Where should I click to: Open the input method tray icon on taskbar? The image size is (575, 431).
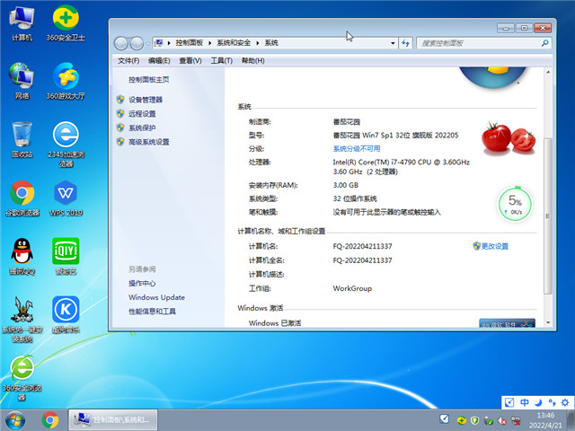coord(445,419)
